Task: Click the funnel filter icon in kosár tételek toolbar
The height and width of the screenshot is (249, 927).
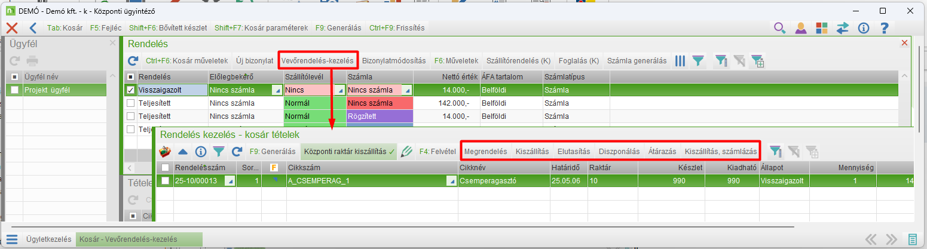Action: (x=219, y=152)
